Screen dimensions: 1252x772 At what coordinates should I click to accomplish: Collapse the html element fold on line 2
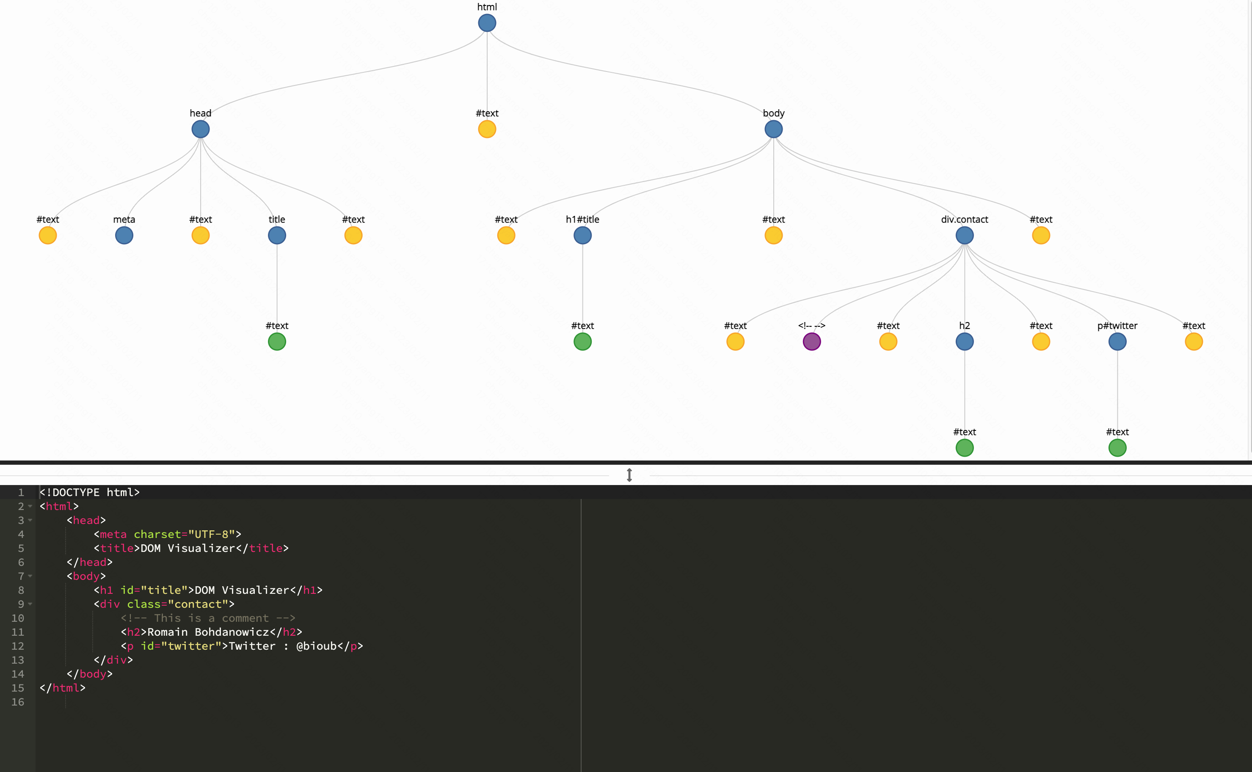click(x=29, y=507)
